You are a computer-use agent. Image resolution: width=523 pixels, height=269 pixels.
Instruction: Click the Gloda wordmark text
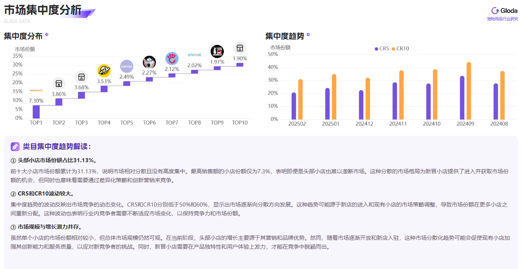[509, 10]
